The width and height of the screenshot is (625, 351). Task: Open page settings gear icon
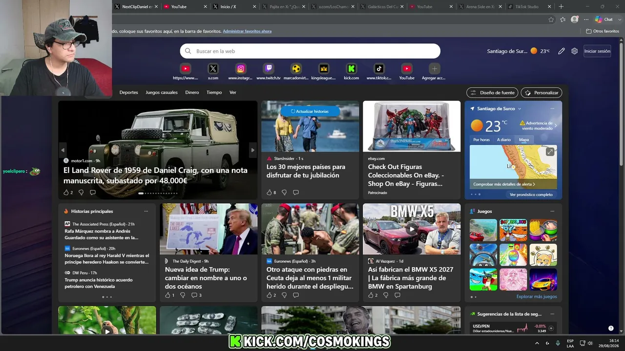575,51
